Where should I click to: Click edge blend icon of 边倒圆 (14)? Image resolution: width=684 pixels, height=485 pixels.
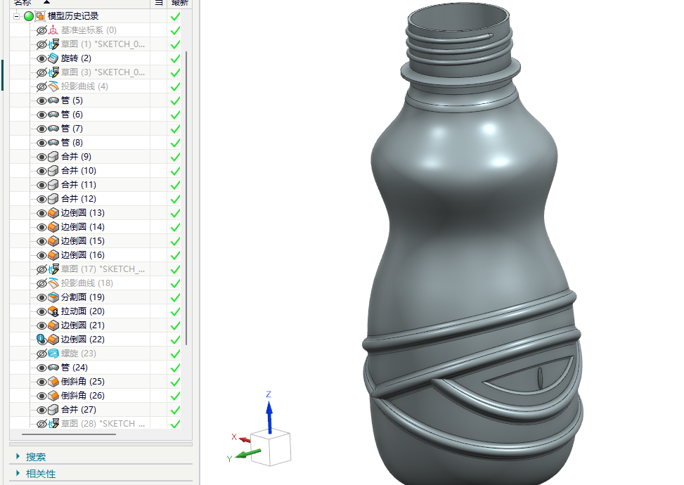53,227
